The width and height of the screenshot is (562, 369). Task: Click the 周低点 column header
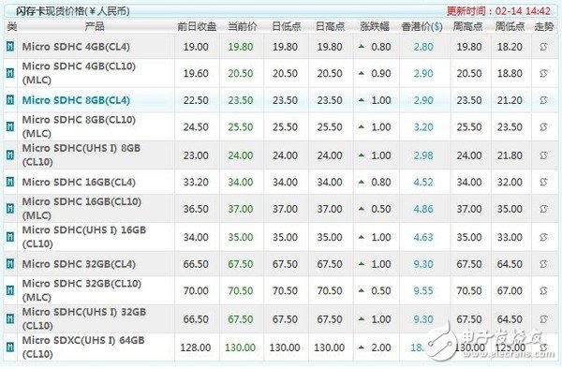click(510, 26)
